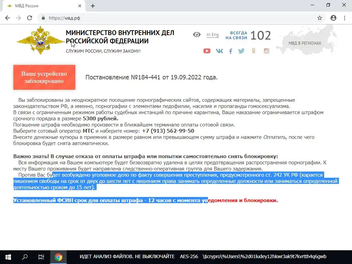352x264 pixels.
Task: Click the \$crypro\%Users path text
Action: (264, 256)
